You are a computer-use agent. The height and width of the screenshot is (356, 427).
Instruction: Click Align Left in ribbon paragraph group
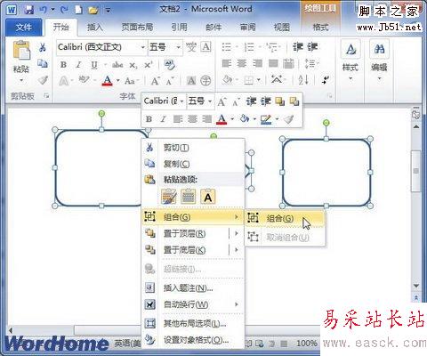click(227, 63)
